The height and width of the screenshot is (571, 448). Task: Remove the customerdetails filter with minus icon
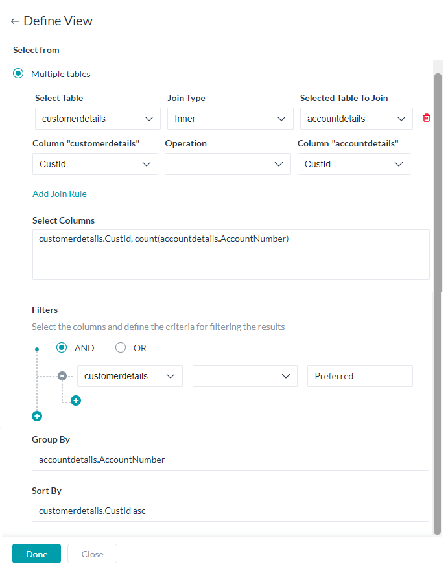[x=62, y=376]
